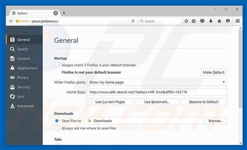Click the 'Tabs' section heading
The width and height of the screenshot is (247, 150).
tap(58, 139)
